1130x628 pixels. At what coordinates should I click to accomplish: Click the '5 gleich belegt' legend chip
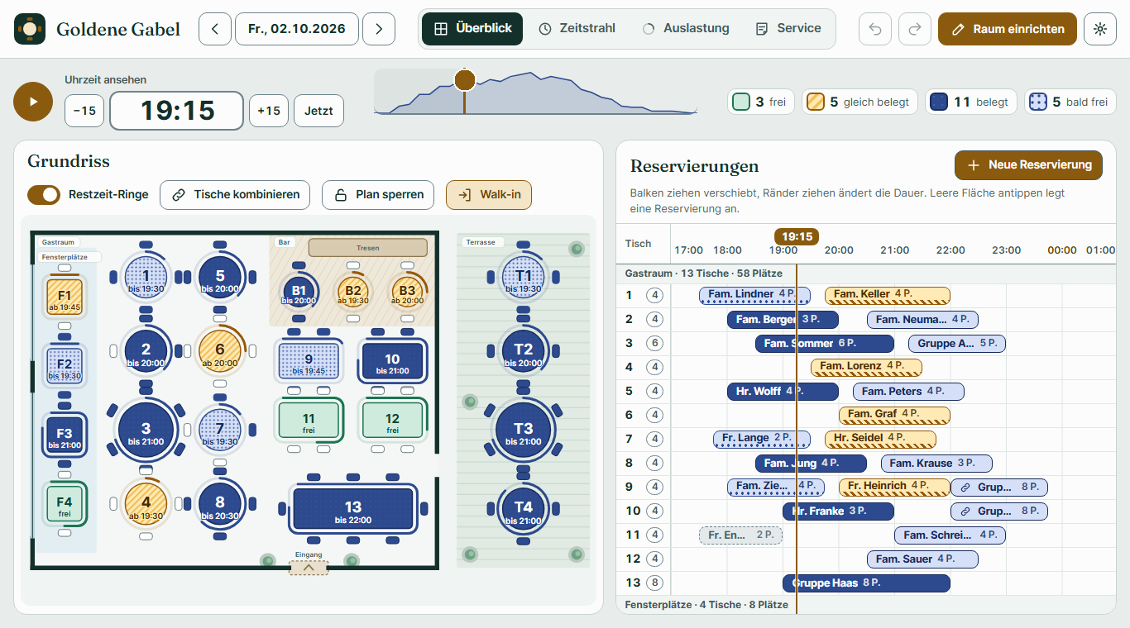coord(859,102)
